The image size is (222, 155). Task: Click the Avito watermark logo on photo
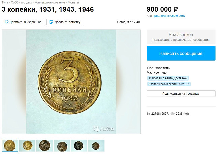click(103, 128)
